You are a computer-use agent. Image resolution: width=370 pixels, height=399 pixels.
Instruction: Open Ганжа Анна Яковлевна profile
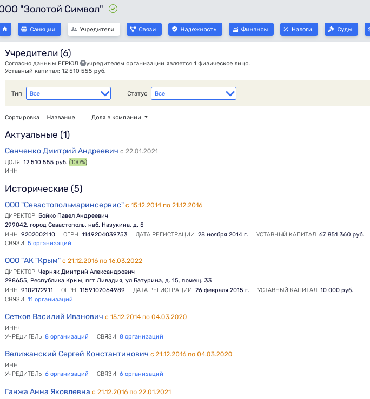tap(48, 391)
